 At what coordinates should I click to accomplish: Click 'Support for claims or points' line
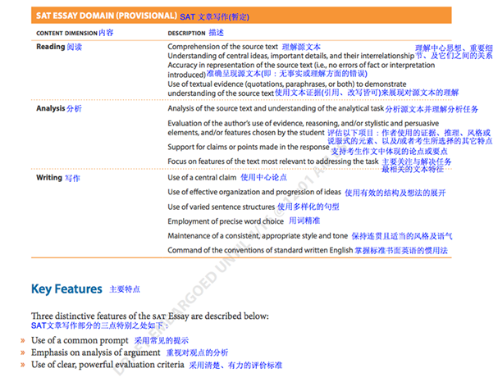pos(249,148)
